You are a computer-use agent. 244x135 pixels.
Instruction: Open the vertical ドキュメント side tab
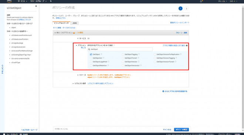click(2, 69)
